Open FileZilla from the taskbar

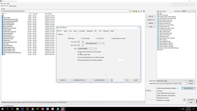pyautogui.click(x=42, y=109)
